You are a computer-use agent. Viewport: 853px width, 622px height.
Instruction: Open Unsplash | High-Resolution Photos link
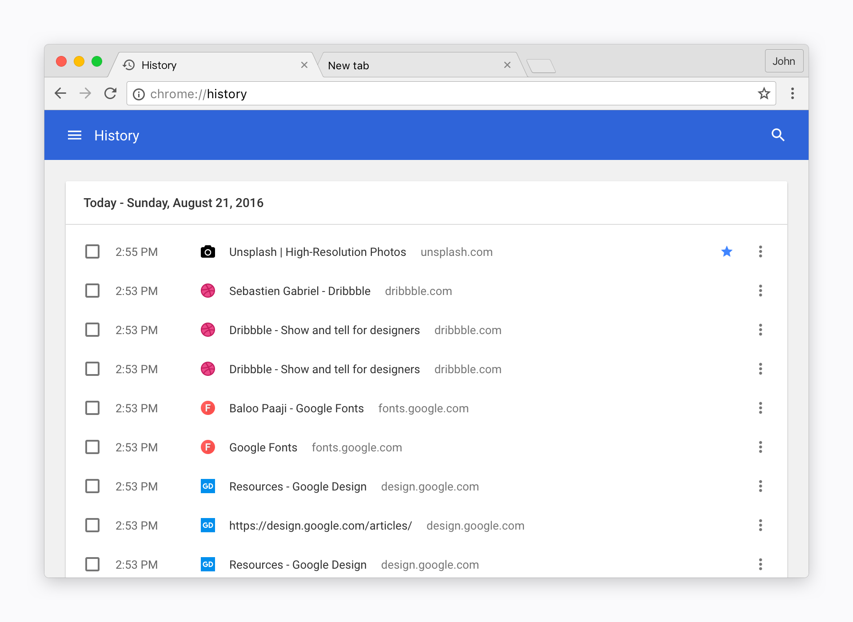318,252
